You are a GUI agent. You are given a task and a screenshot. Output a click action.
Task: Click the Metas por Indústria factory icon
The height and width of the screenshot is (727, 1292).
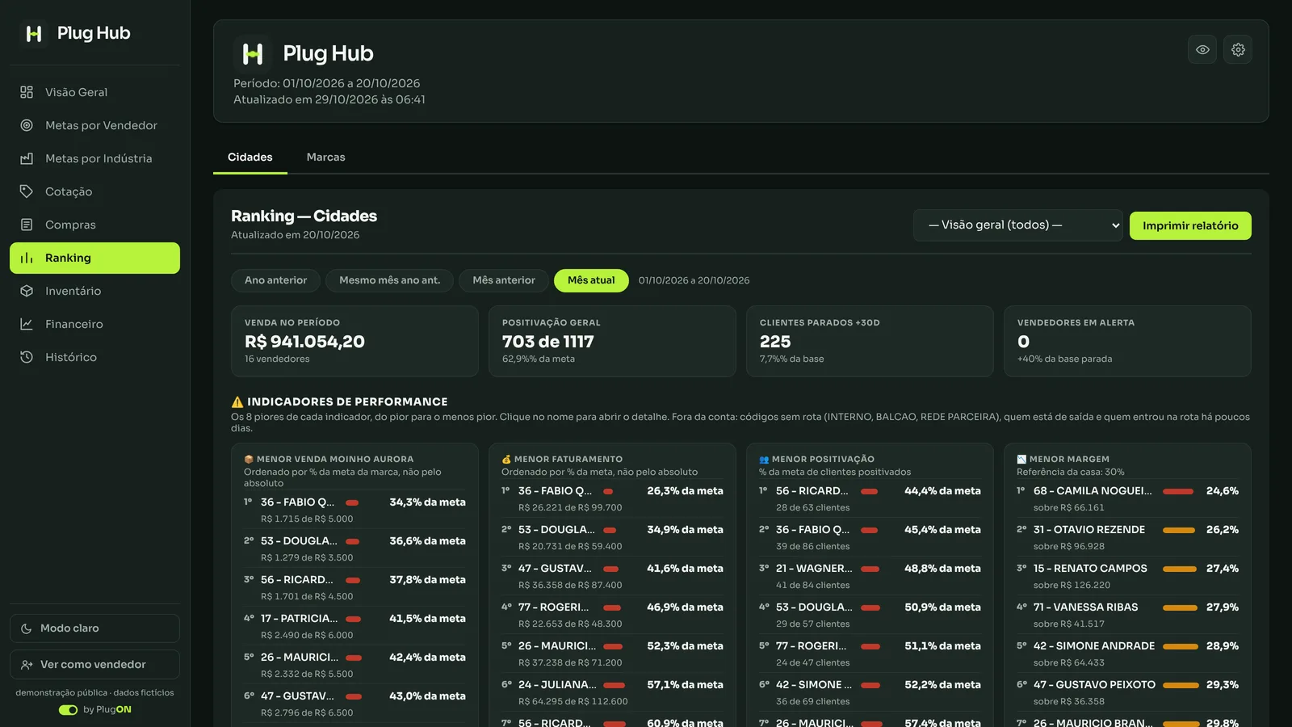point(27,158)
